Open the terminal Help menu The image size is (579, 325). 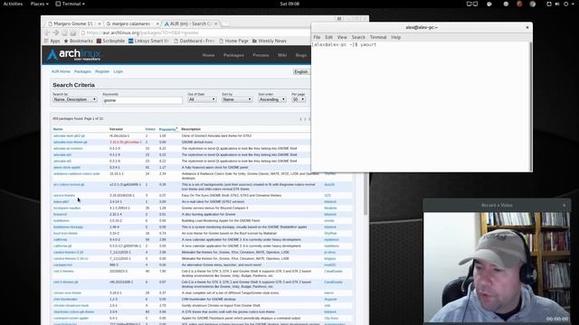tap(396, 37)
